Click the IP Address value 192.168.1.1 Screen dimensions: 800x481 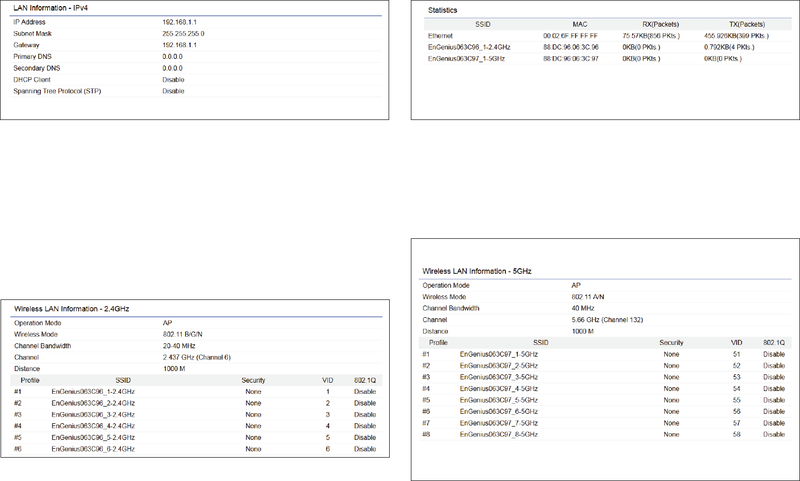coord(180,22)
